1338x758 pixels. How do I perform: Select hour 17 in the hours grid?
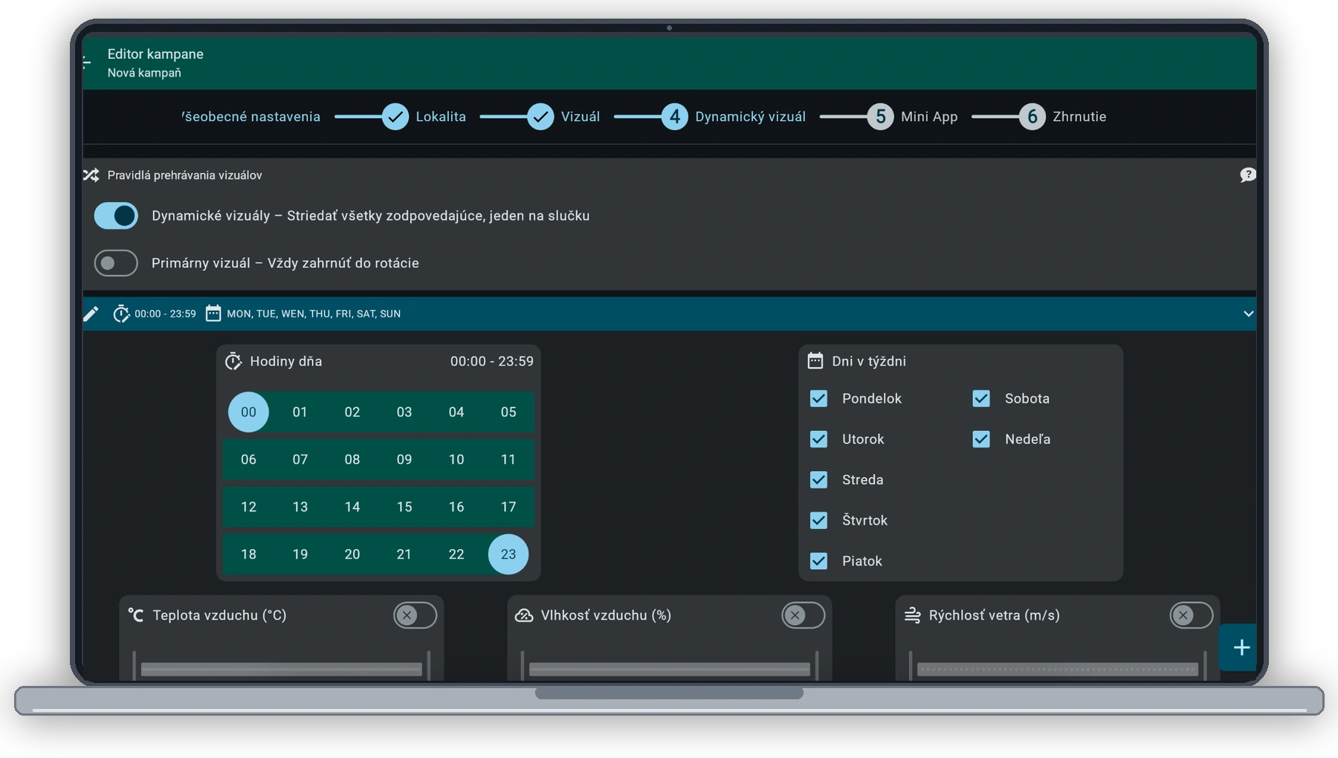tap(508, 507)
